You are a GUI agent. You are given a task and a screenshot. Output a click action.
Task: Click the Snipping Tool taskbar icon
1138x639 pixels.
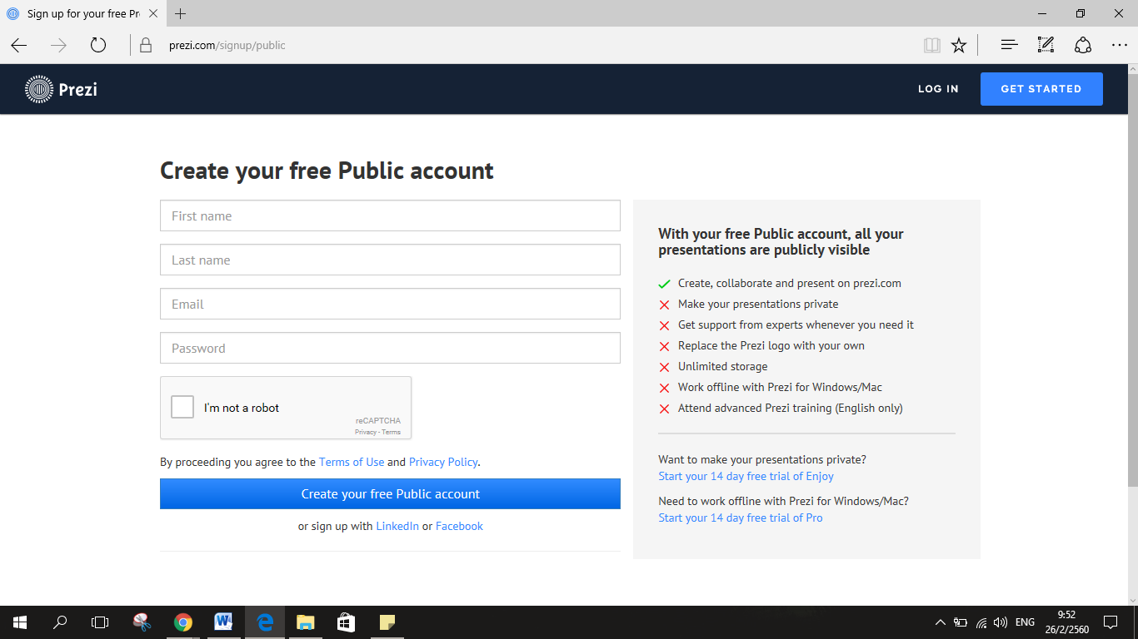[x=142, y=622]
